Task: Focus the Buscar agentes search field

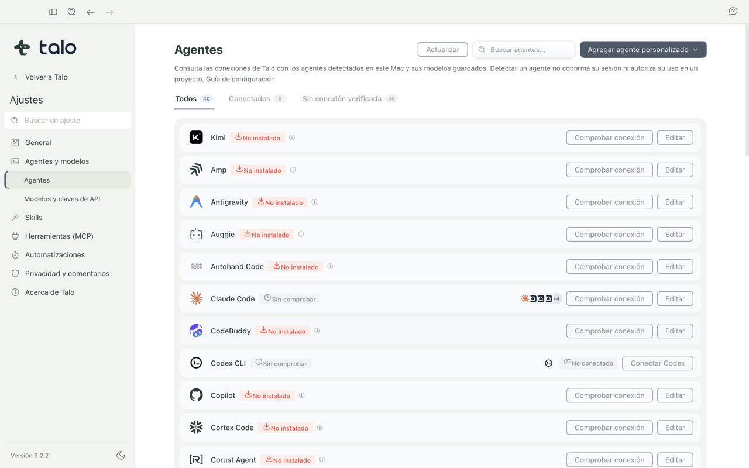Action: click(x=524, y=50)
